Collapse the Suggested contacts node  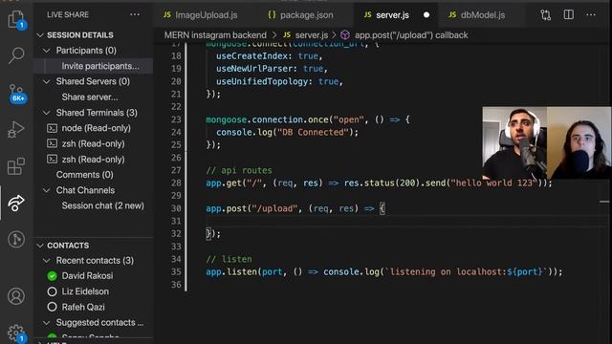click(x=47, y=323)
